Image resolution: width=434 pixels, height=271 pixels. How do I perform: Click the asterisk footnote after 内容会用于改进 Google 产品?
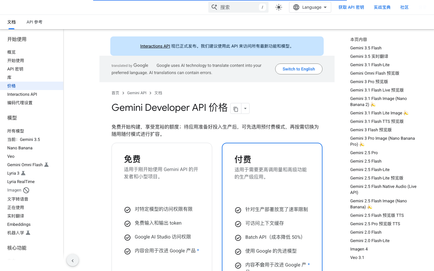[x=198, y=251]
